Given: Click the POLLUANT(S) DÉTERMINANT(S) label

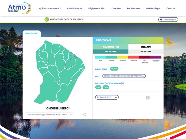Looking at the screenshot, I should 110,83.
